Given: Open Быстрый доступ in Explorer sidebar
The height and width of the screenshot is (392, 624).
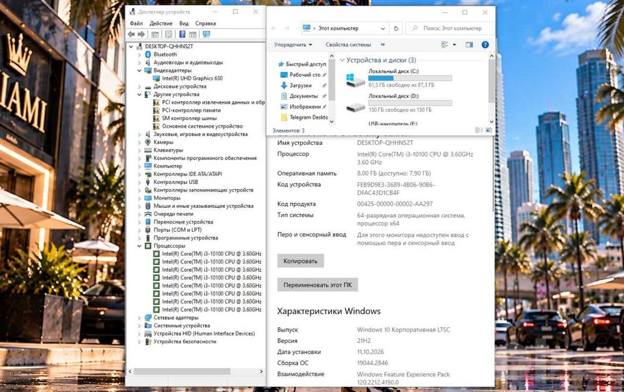Looking at the screenshot, I should [306, 64].
